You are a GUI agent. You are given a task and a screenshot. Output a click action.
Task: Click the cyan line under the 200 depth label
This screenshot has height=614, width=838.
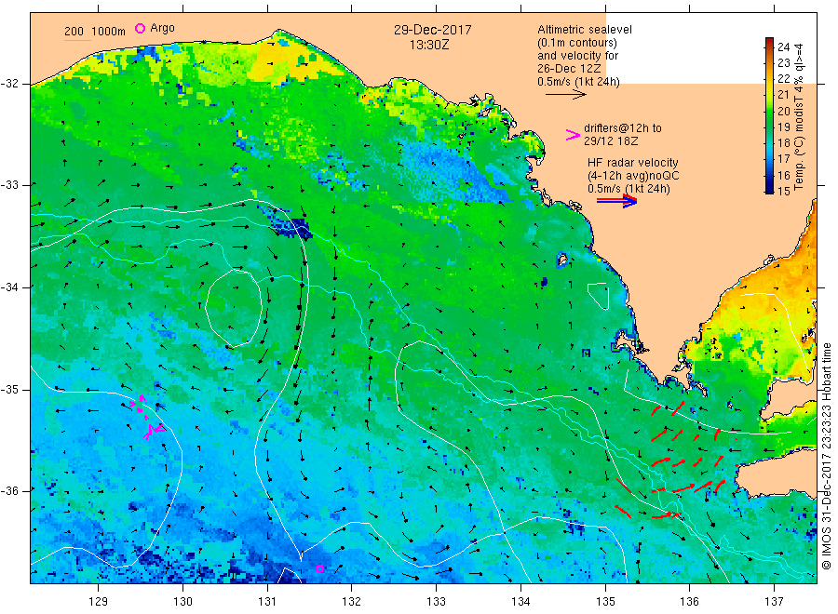click(x=77, y=40)
